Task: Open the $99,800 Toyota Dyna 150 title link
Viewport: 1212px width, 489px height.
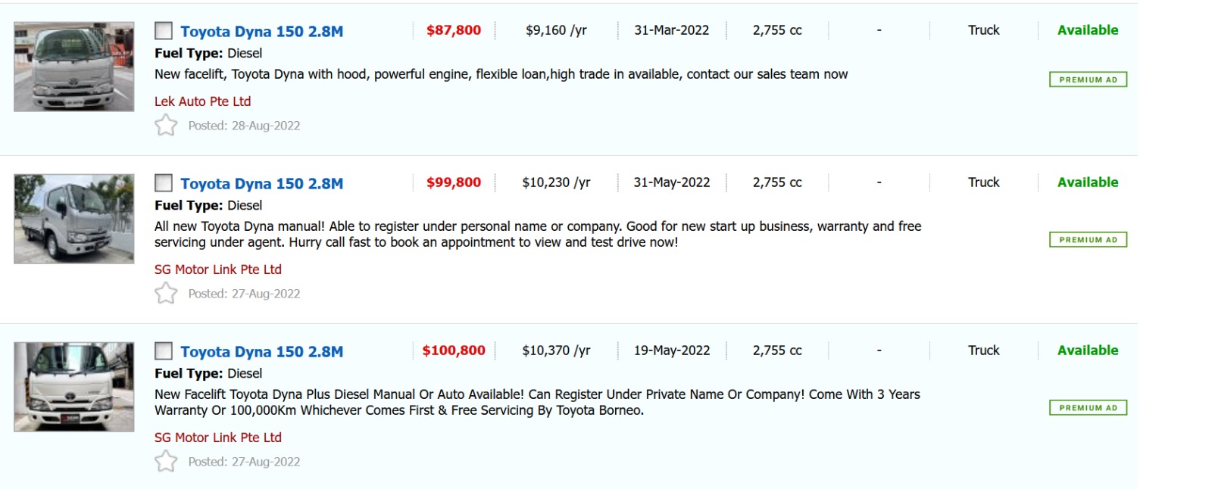Action: click(x=261, y=184)
